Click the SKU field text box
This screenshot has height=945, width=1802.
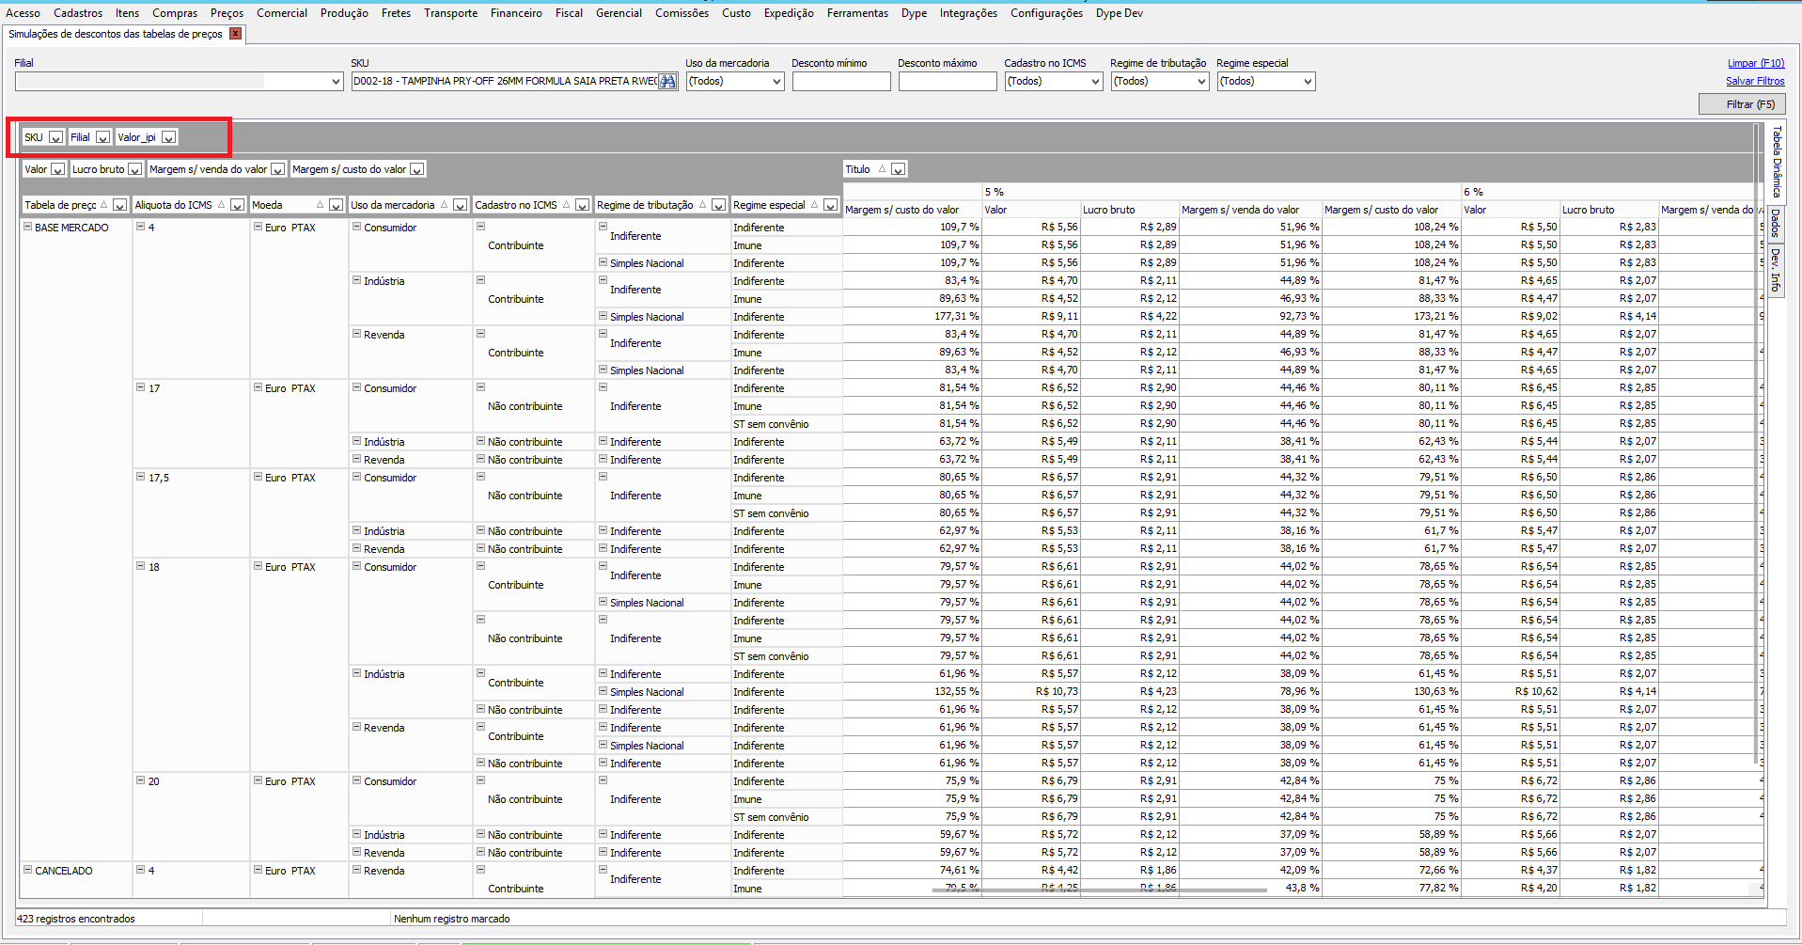pyautogui.click(x=505, y=82)
